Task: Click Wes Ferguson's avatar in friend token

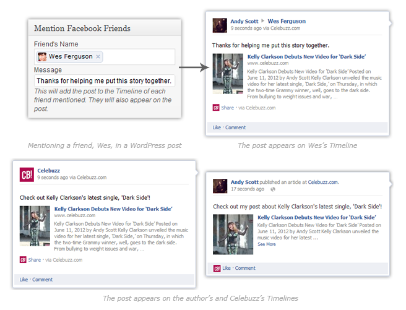Action: (x=42, y=57)
